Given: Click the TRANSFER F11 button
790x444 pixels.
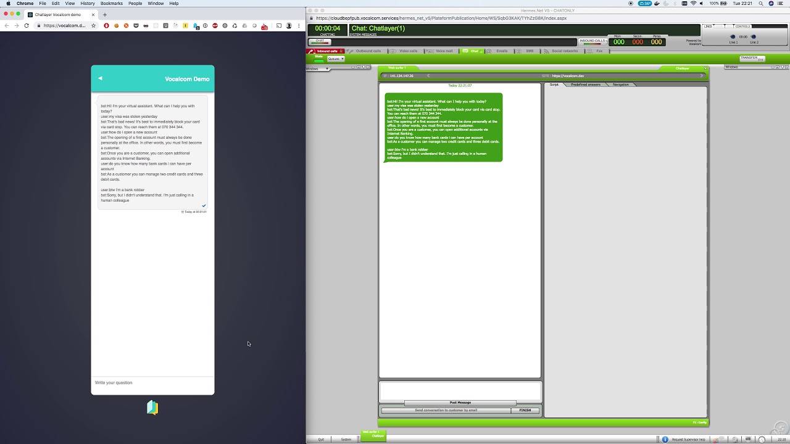Looking at the screenshot, I should (x=752, y=59).
